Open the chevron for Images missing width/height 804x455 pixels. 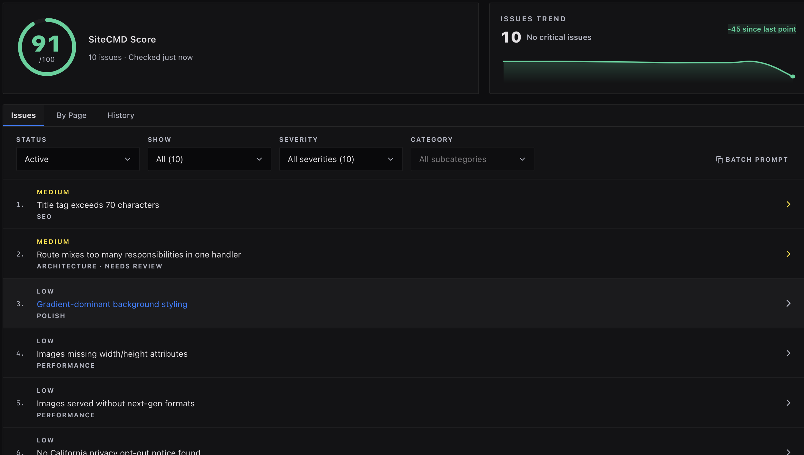click(788, 353)
